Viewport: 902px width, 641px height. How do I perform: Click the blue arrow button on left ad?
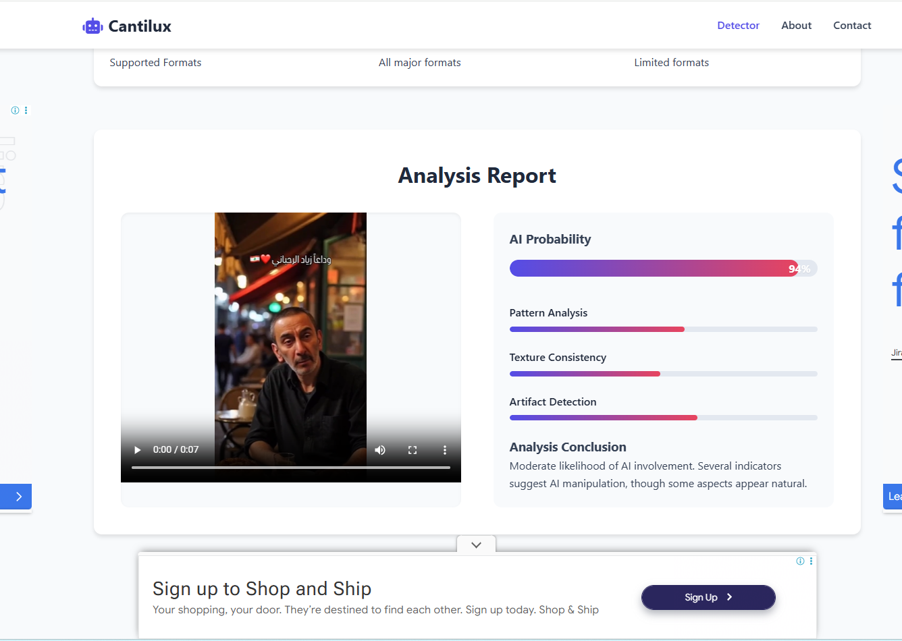[x=16, y=497]
